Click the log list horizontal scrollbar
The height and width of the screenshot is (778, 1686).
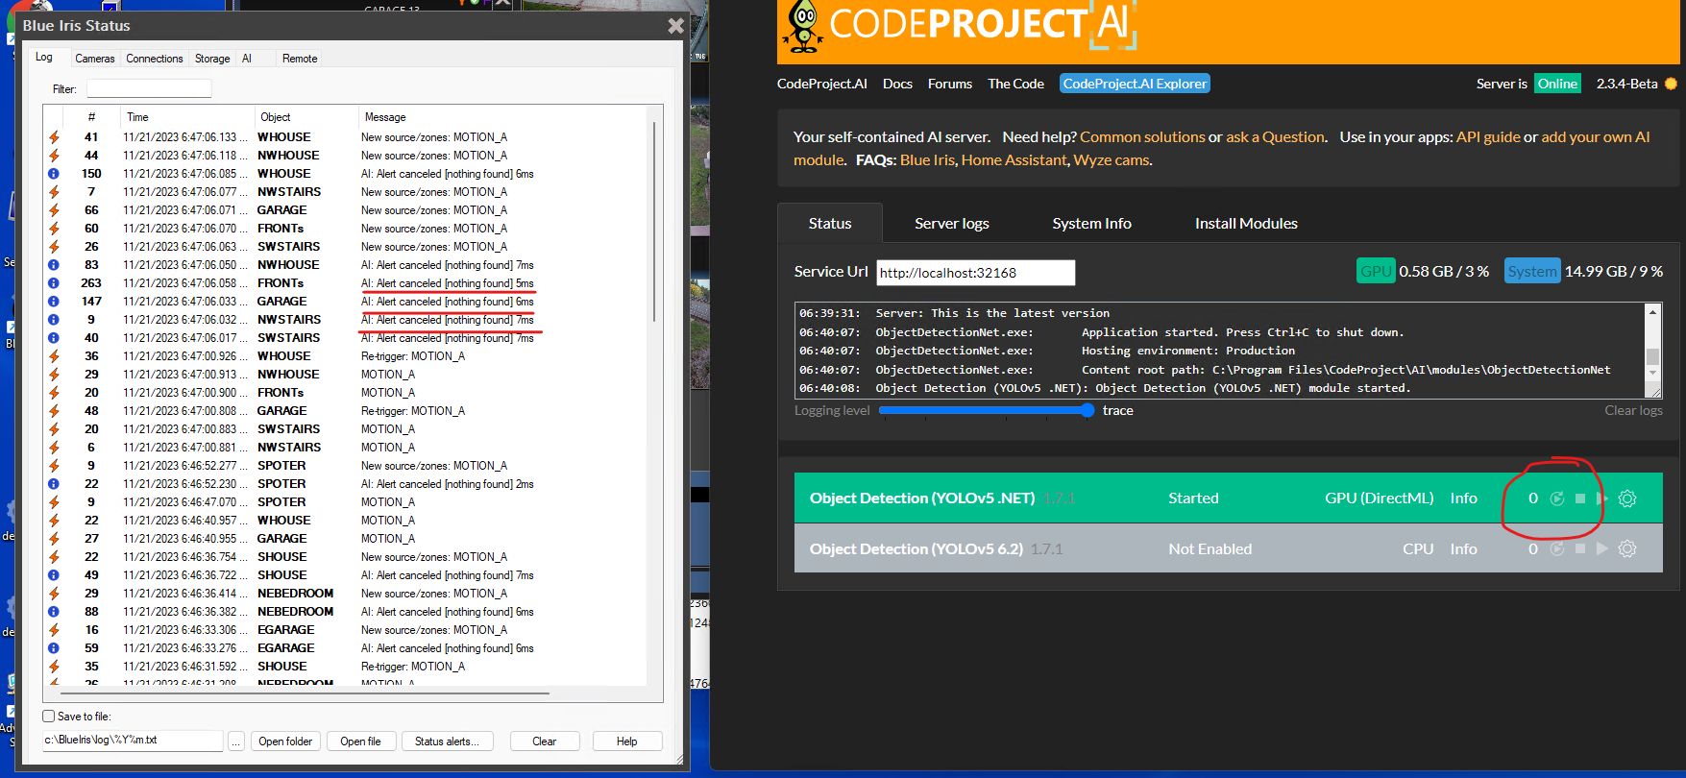[x=305, y=693]
